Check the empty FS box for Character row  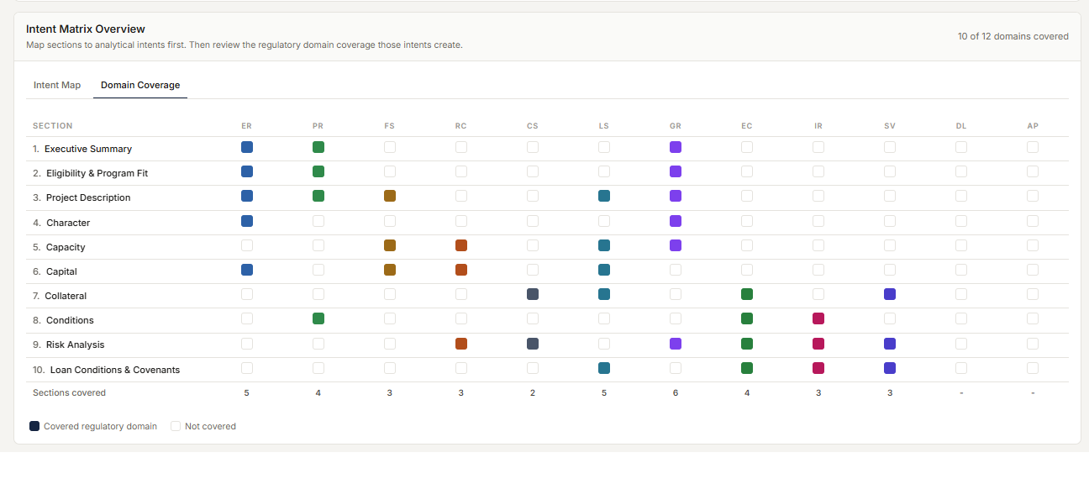click(390, 221)
